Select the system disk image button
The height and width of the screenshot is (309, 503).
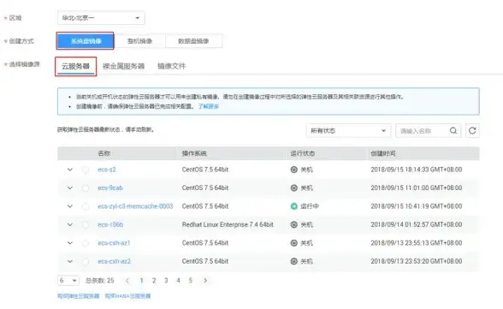(x=86, y=41)
